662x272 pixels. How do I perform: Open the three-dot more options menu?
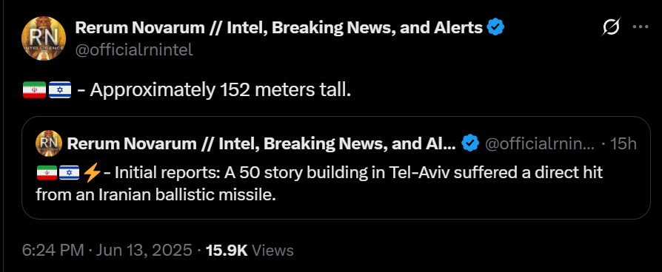(x=640, y=27)
